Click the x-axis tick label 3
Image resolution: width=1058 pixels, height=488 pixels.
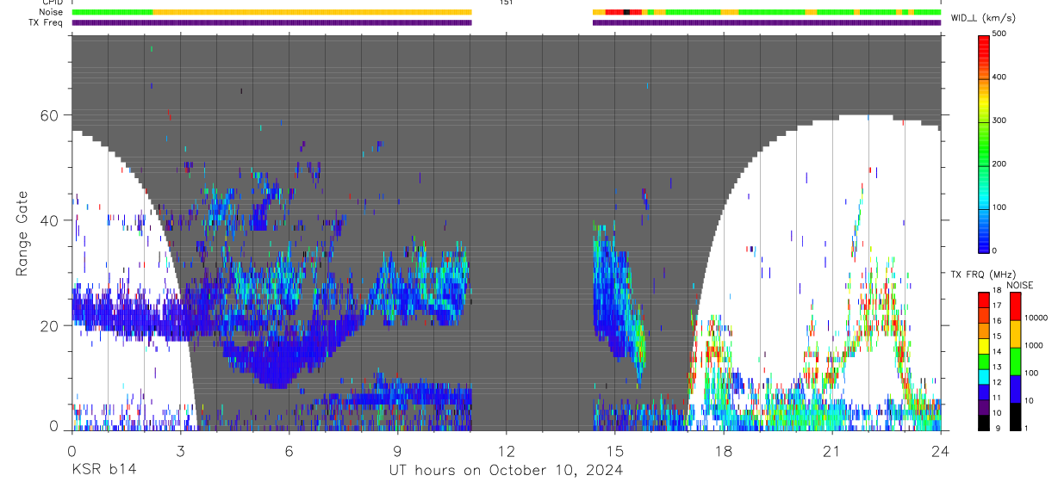[180, 451]
